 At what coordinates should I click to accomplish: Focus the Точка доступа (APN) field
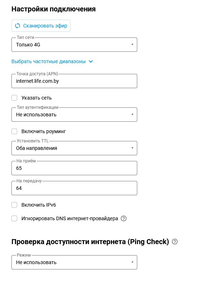pos(74,81)
